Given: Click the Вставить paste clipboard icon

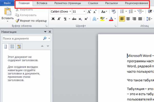Looking at the screenshot, I should point(7,11).
